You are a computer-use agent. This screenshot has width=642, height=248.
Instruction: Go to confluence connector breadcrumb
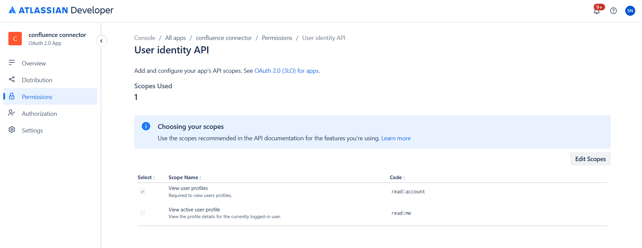[x=224, y=38]
